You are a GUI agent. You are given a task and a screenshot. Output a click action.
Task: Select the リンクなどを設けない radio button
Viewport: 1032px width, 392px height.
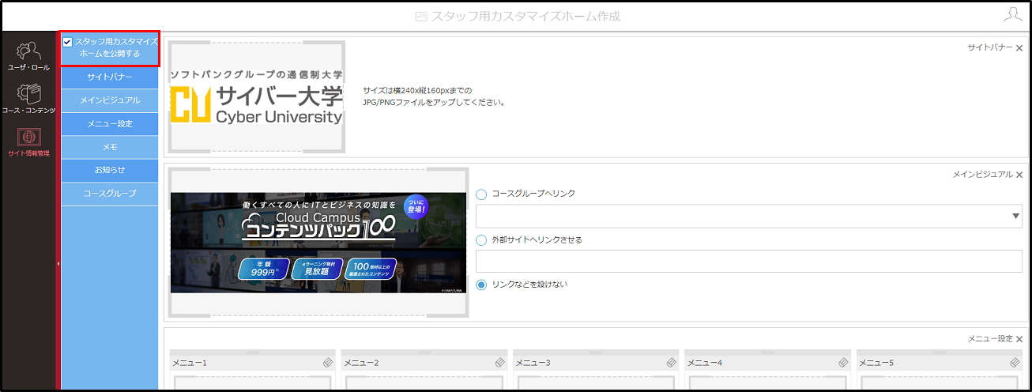tap(481, 285)
